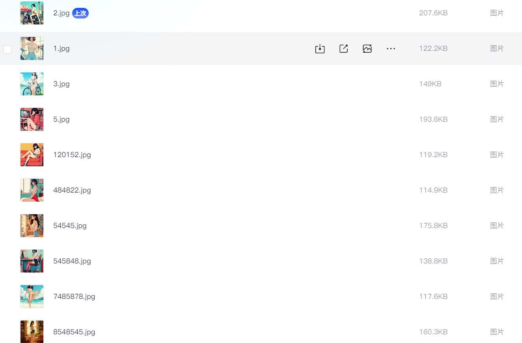Tick the checkbox beside 1.jpg
The image size is (522, 343).
[7, 49]
